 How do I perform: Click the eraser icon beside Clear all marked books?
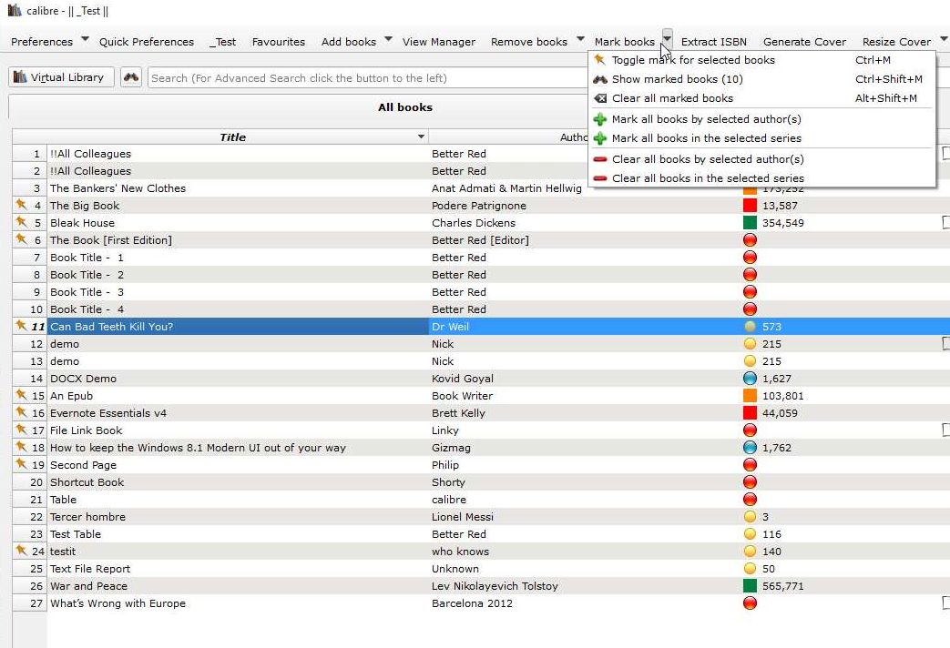click(x=600, y=98)
